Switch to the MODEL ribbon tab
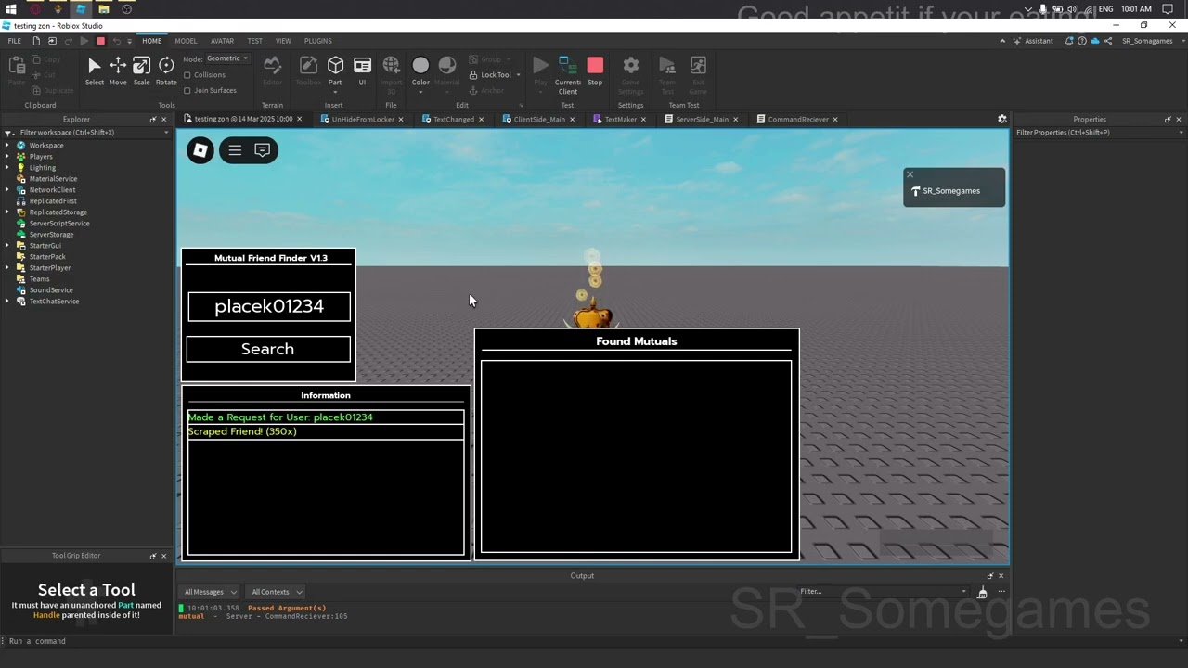The height and width of the screenshot is (668, 1188). click(x=186, y=41)
